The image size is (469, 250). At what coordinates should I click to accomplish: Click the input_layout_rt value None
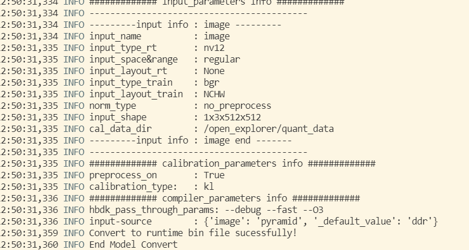click(x=213, y=71)
